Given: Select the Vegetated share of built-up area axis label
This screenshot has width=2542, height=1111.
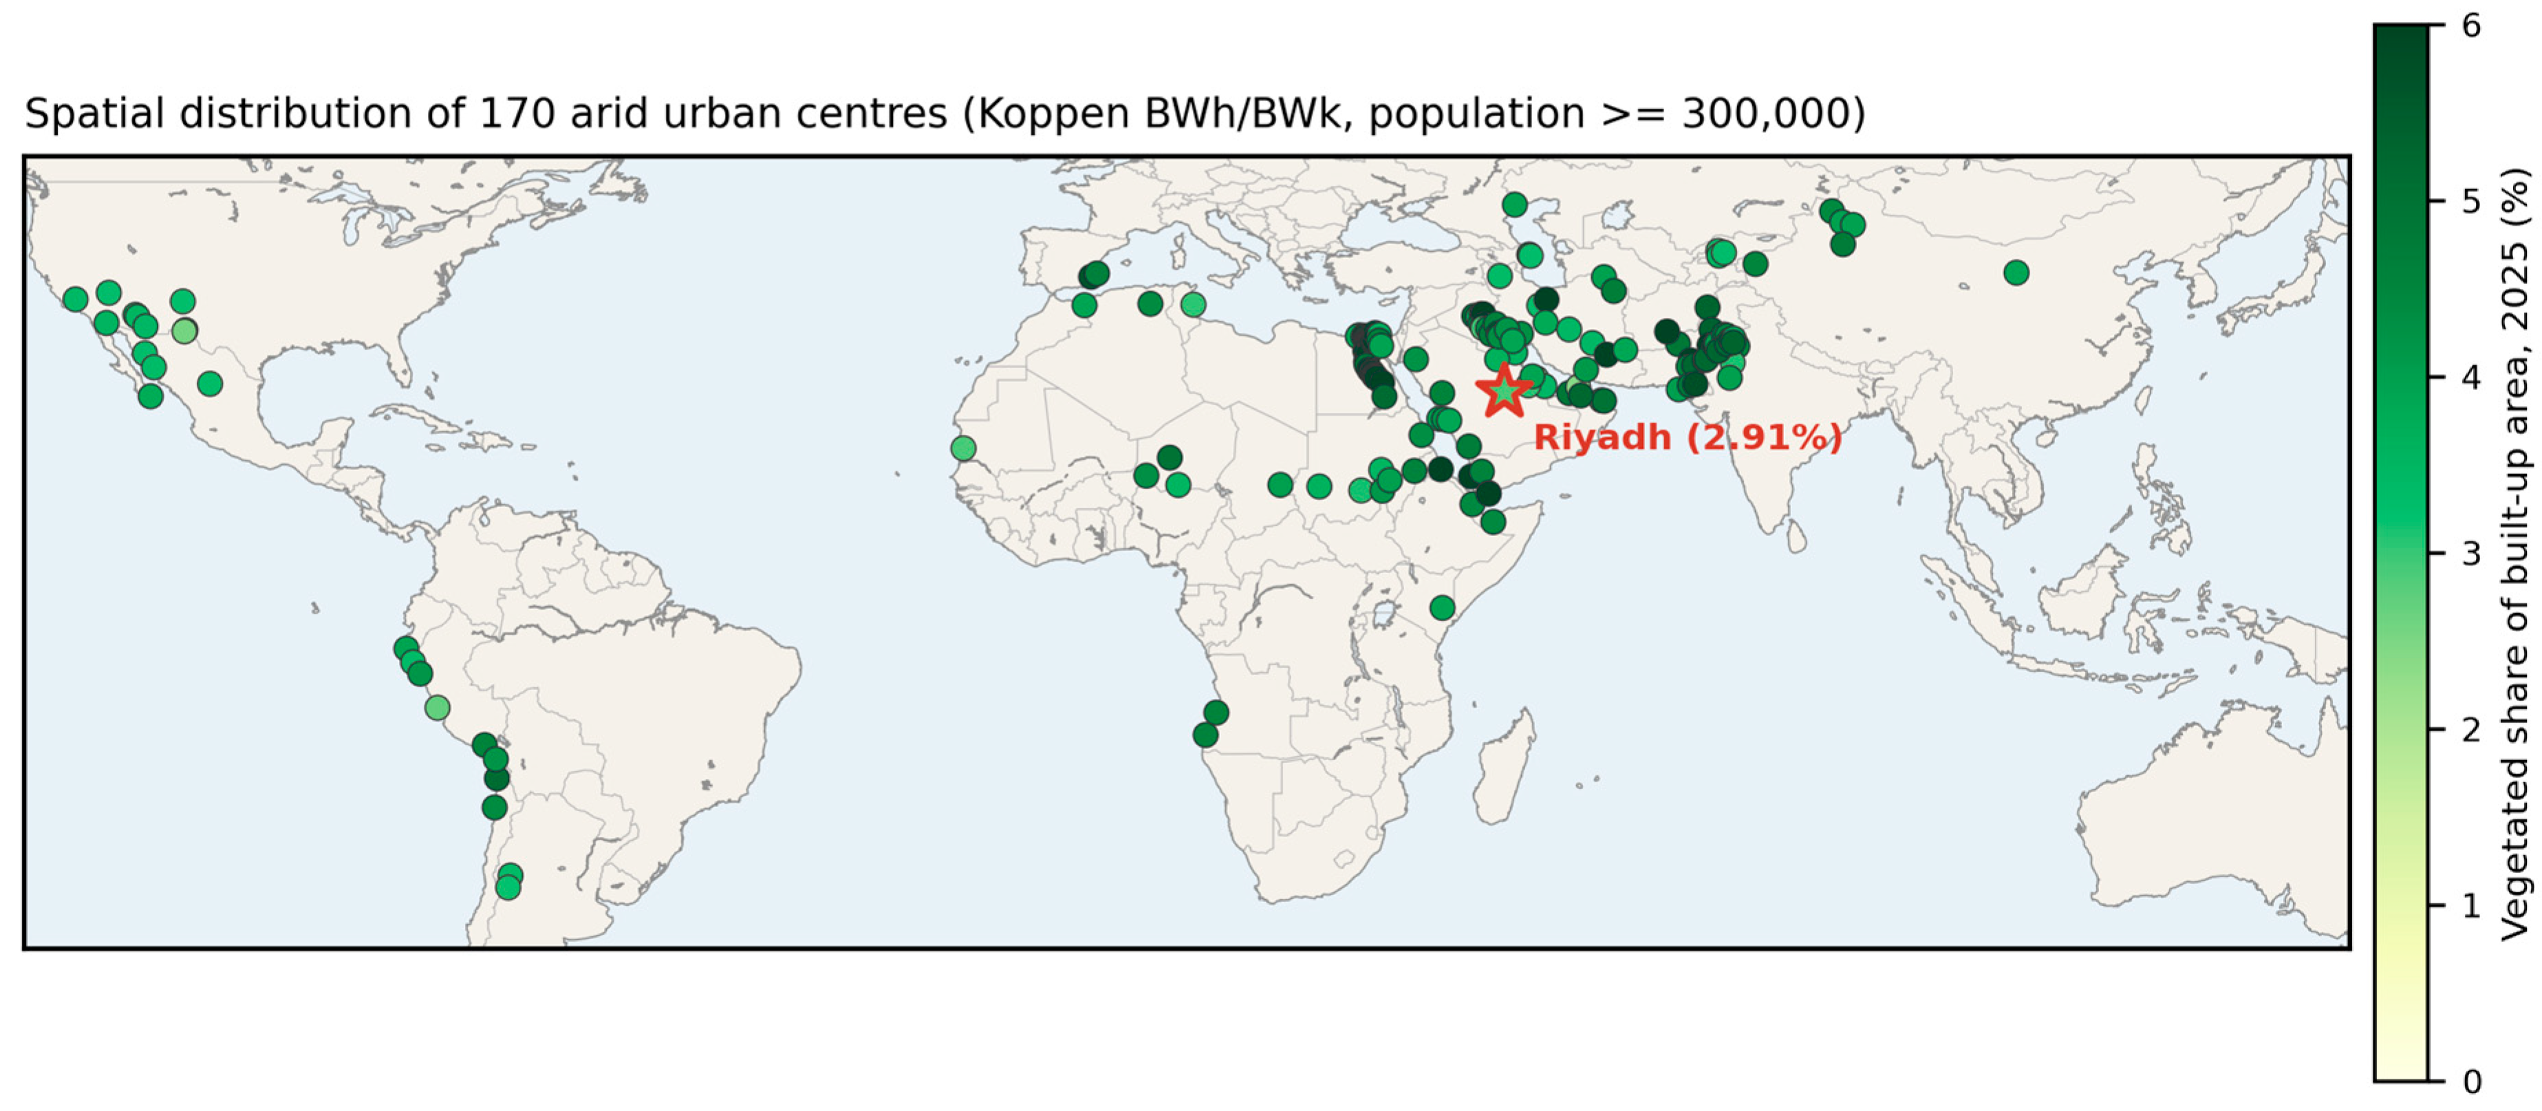Looking at the screenshot, I should pos(2515,554).
